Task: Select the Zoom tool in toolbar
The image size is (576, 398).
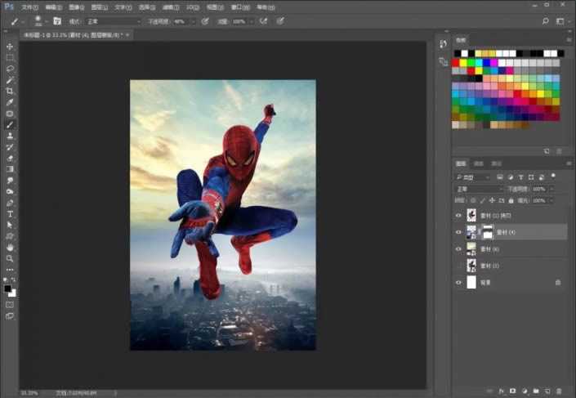Action: 10,258
